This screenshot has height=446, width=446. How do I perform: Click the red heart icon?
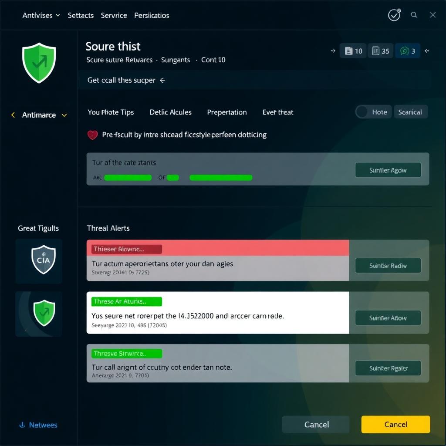(92, 135)
